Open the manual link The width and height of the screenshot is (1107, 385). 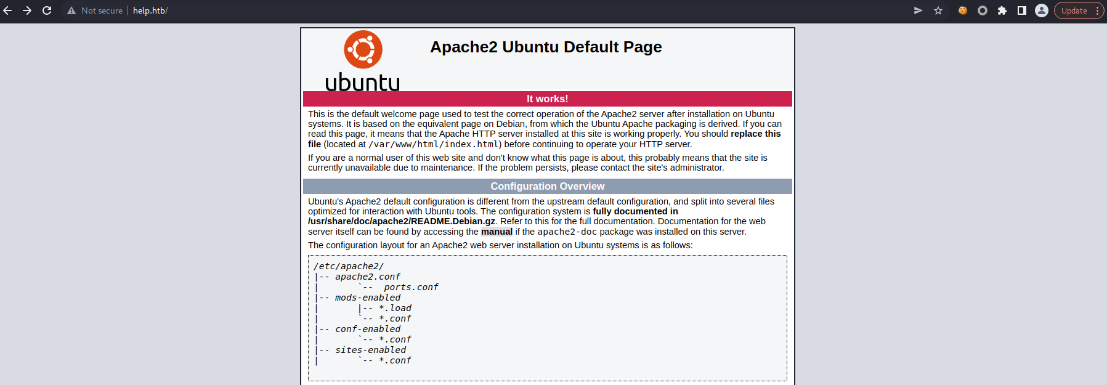[497, 232]
